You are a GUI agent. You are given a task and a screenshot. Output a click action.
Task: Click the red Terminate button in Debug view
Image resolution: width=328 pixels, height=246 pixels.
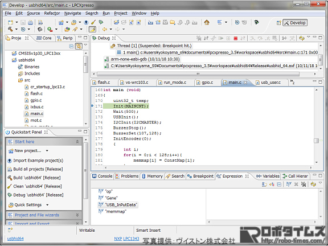(236, 38)
